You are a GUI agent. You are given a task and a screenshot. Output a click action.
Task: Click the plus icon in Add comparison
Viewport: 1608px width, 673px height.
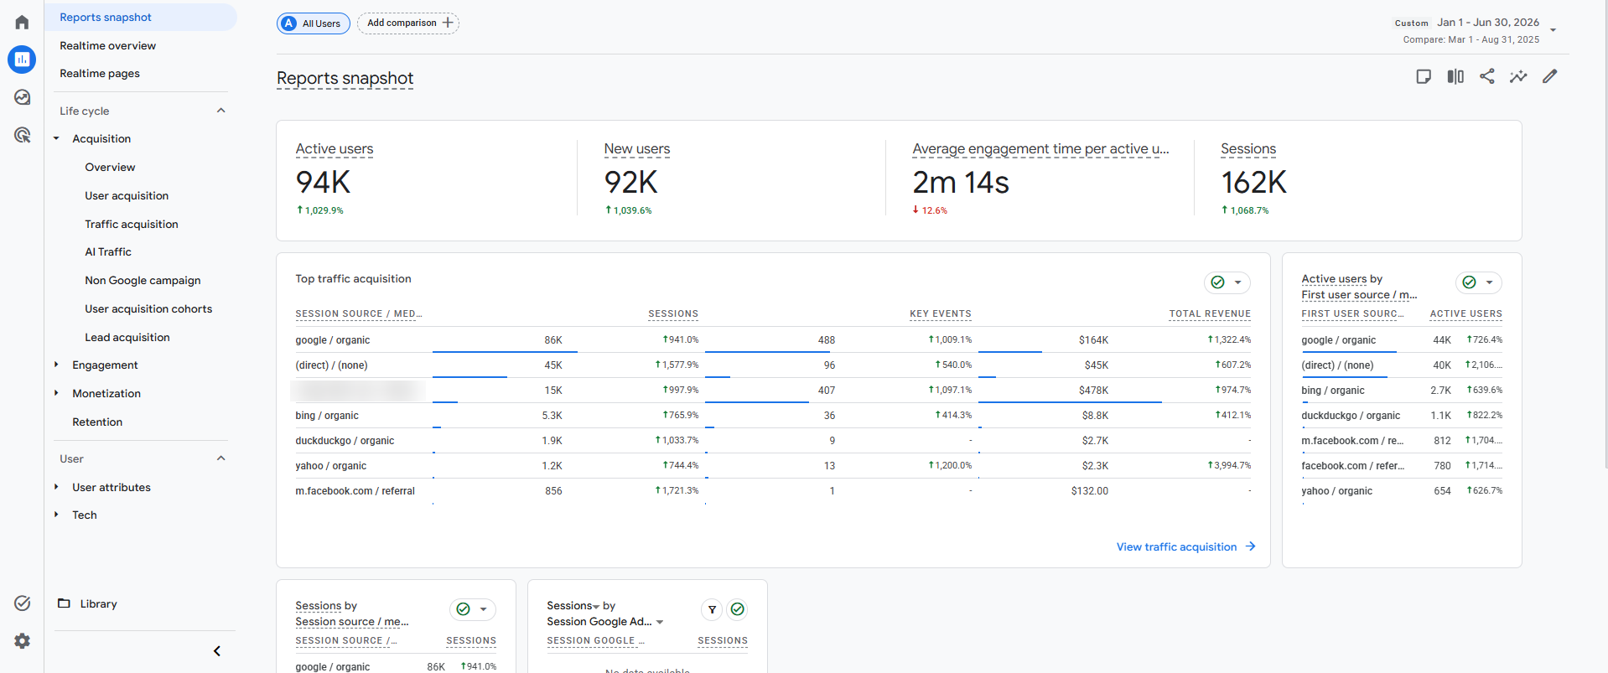coord(448,23)
